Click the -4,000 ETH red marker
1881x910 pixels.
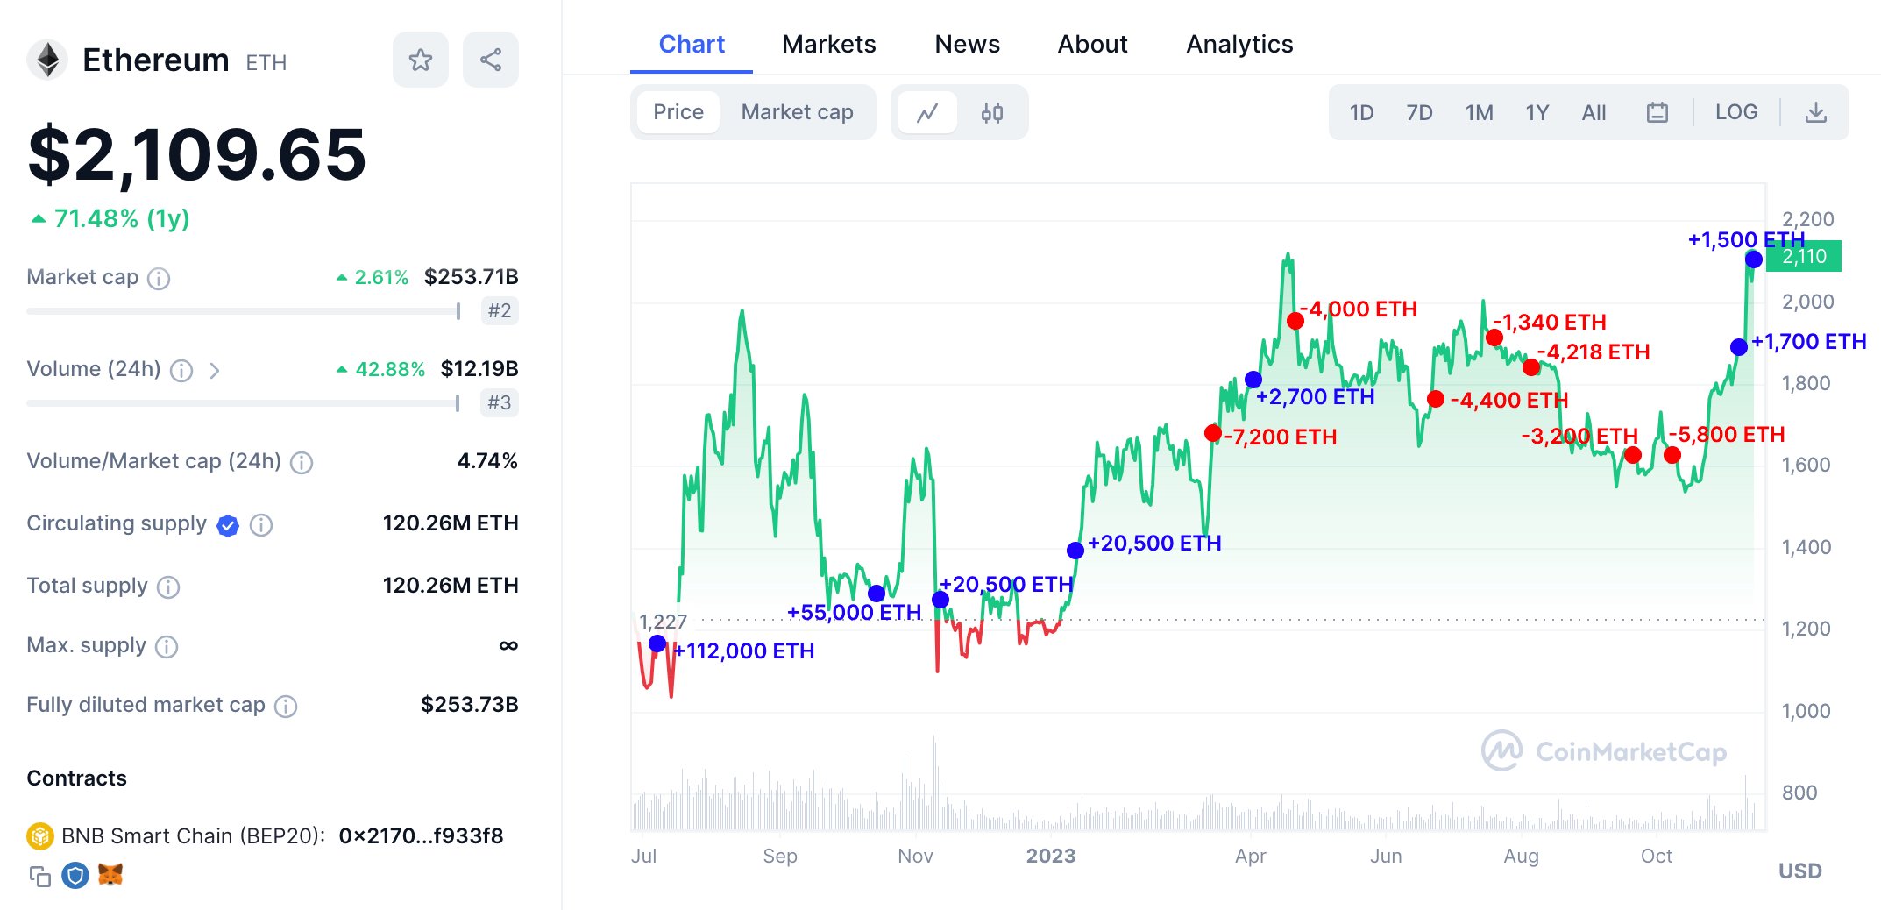(x=1295, y=321)
